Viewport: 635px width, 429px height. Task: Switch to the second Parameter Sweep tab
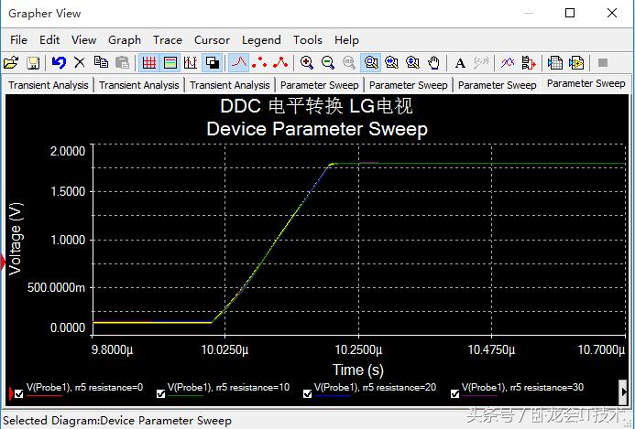409,85
